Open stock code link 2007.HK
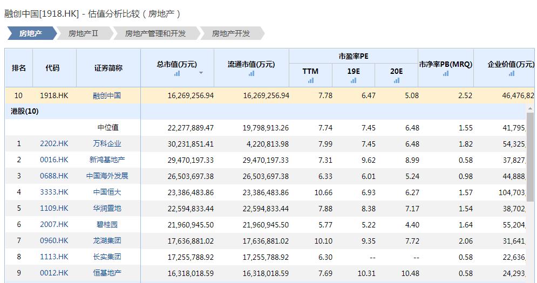The height and width of the screenshot is (283, 537). (x=54, y=224)
